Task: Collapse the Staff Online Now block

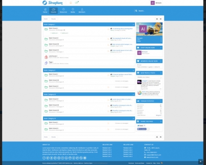Action: 161,48
